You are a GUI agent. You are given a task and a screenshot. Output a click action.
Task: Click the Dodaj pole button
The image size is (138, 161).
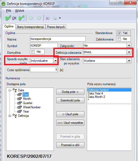point(70,92)
